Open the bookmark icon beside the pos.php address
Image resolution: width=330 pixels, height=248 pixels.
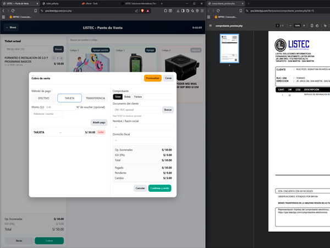coord(36,10)
